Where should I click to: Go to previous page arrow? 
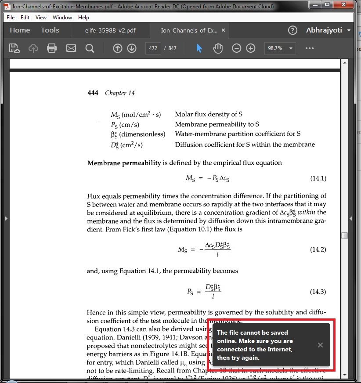pyautogui.click(x=118, y=48)
